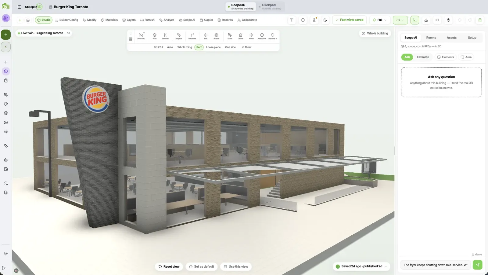Toggle dark mode moon icon
This screenshot has width=488, height=275.
pos(325,20)
